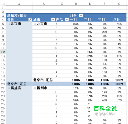
Task: Click the 56% cell for product F
Action: [76, 100]
